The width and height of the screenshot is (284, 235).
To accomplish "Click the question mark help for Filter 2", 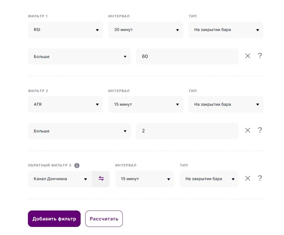I will 260,131.
